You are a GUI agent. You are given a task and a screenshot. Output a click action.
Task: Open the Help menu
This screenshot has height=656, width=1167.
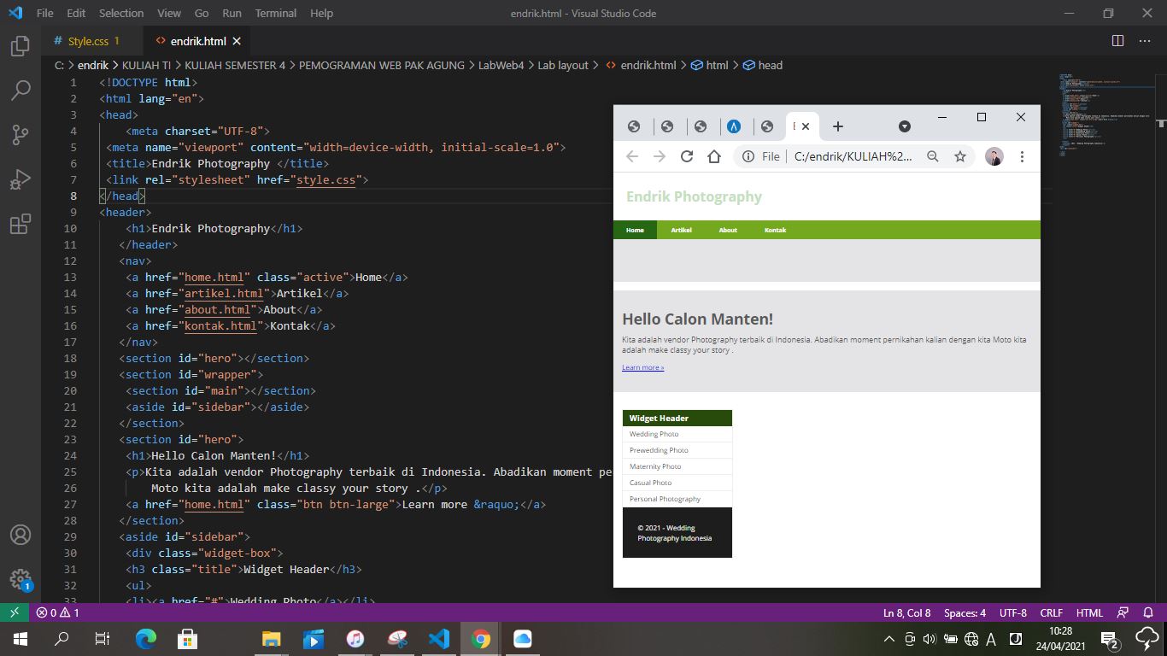(x=321, y=13)
